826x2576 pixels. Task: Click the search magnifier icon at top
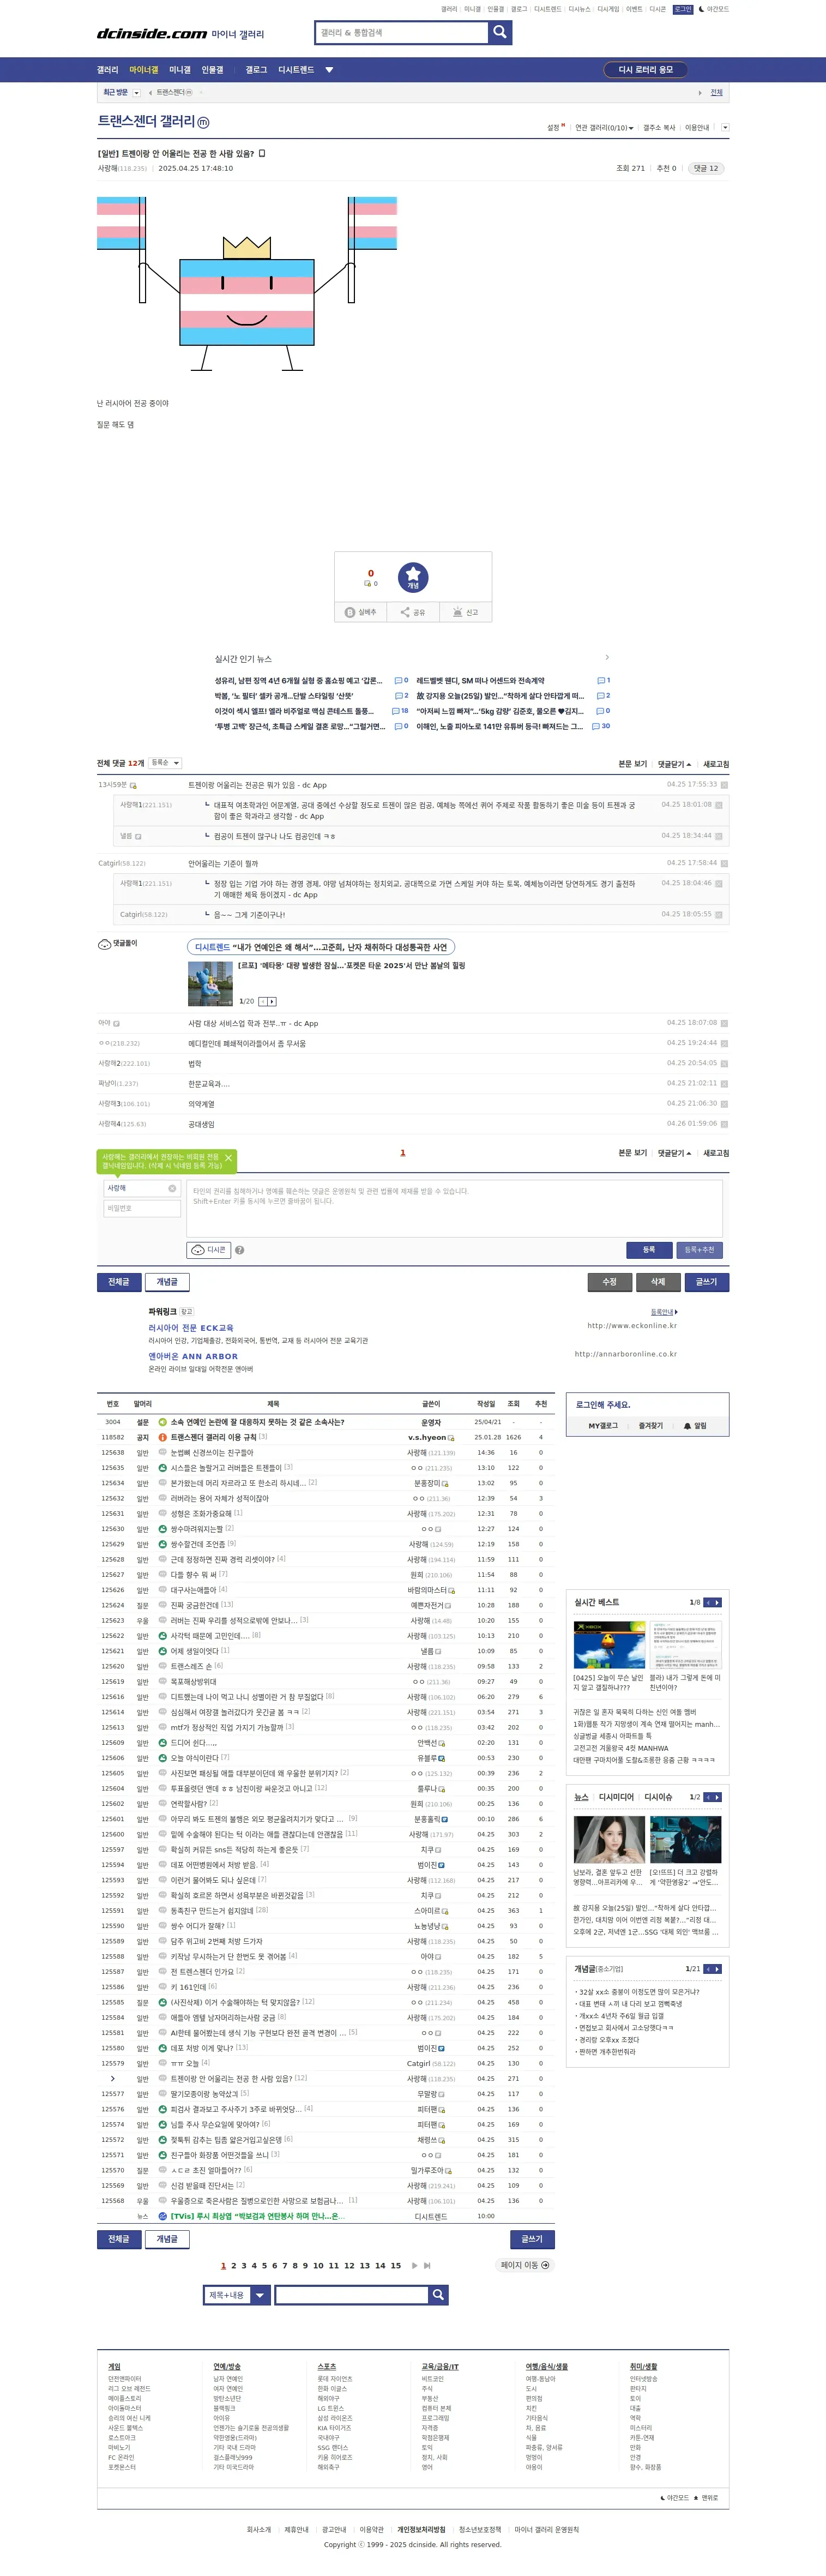coord(500,32)
